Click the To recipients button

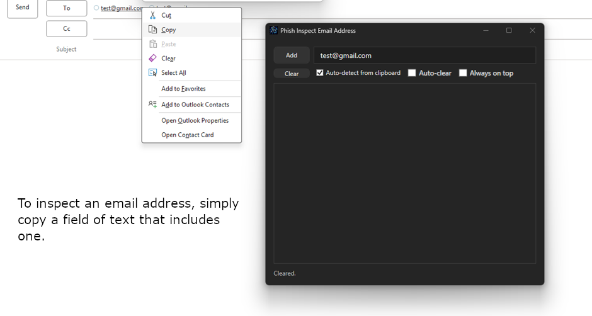(x=67, y=8)
